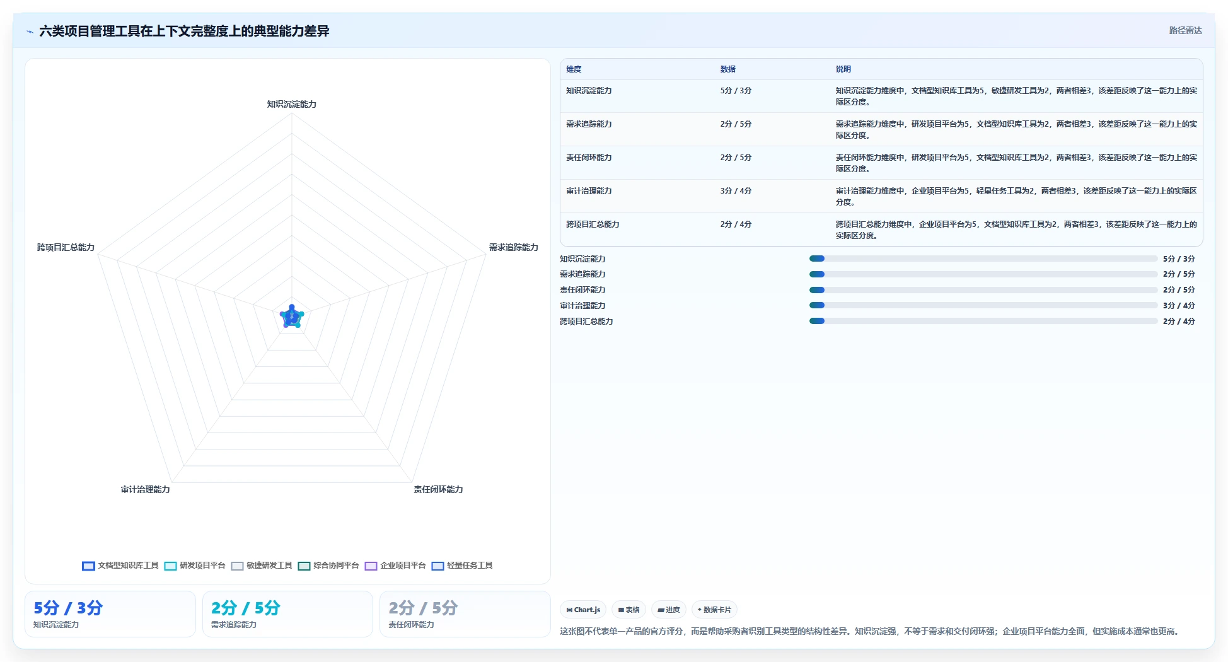Click 跨项目汇总能力 label in the progress list
The image size is (1228, 662).
(586, 322)
